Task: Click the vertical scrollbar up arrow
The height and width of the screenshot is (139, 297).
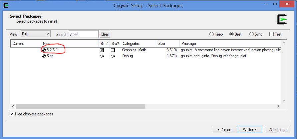Action: pos(284,43)
